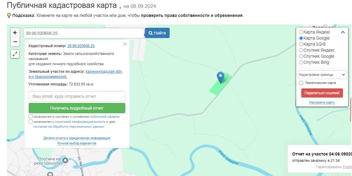Zoom out the map with minus button
The image size is (352, 176).
tap(15, 42)
